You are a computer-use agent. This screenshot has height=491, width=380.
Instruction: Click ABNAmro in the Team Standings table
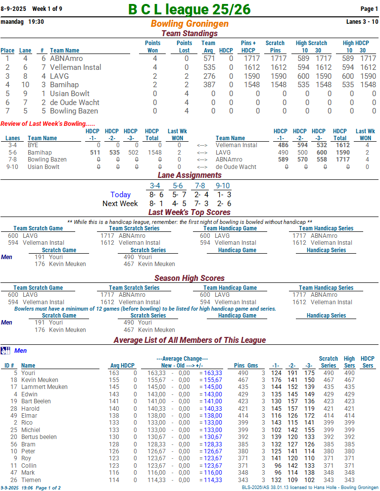coord(67,58)
